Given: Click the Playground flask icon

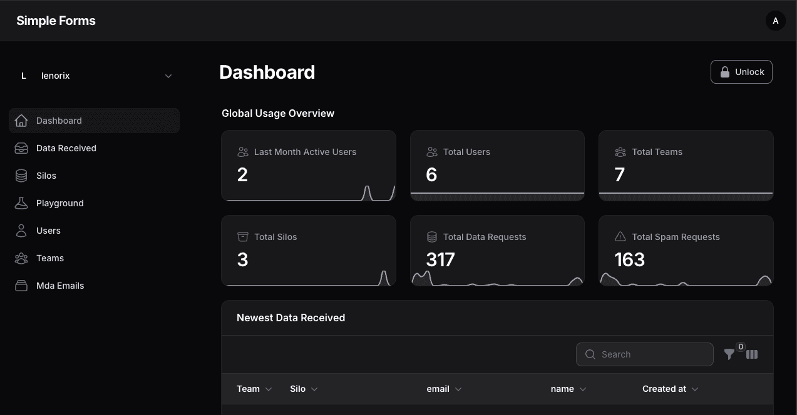Looking at the screenshot, I should pos(21,203).
